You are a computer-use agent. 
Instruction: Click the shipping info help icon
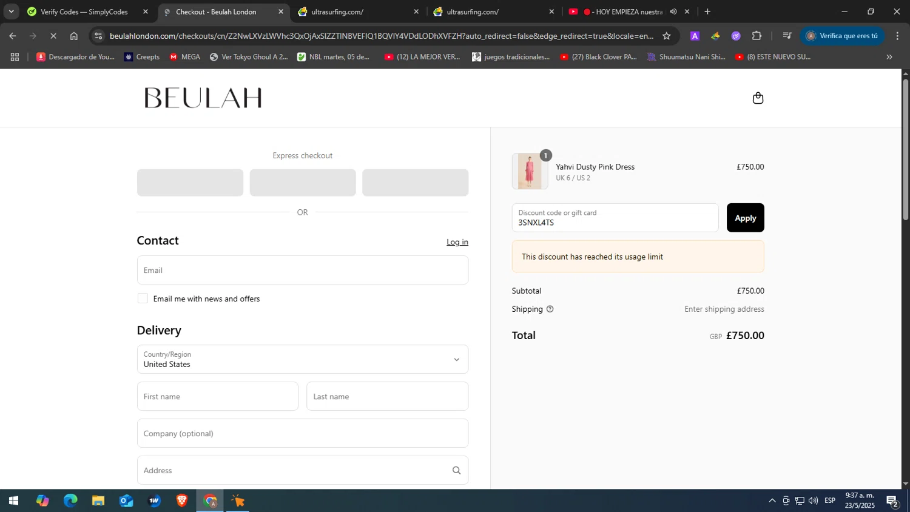click(x=550, y=309)
